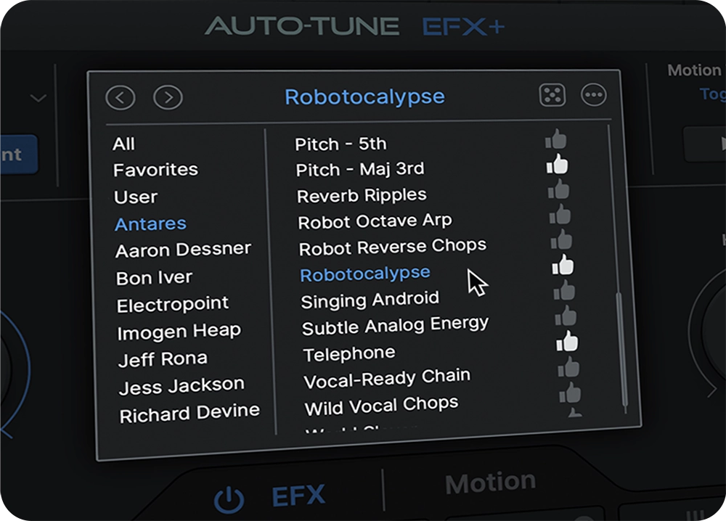Select the "Antares" preset category
The height and width of the screenshot is (521, 726).
[150, 223]
